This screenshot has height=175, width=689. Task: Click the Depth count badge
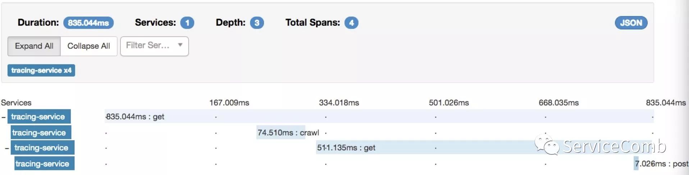[257, 23]
